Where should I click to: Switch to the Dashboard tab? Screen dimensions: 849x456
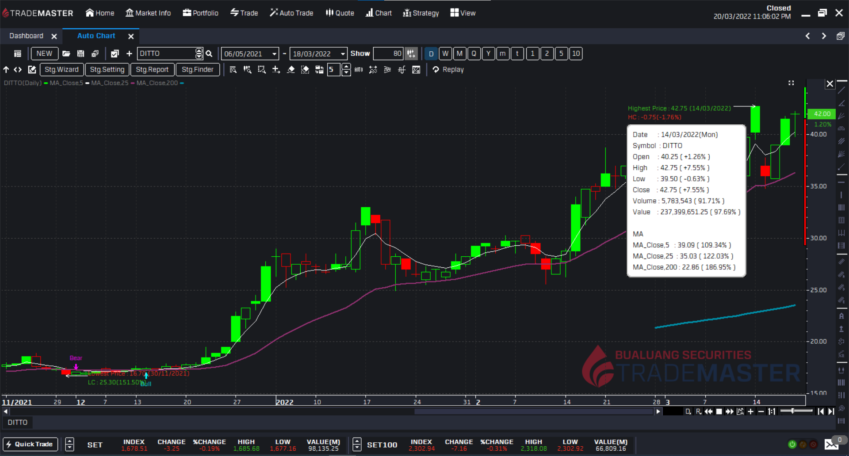(x=26, y=36)
